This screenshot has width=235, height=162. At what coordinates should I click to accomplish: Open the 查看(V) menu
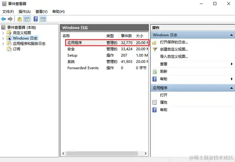[42, 12]
